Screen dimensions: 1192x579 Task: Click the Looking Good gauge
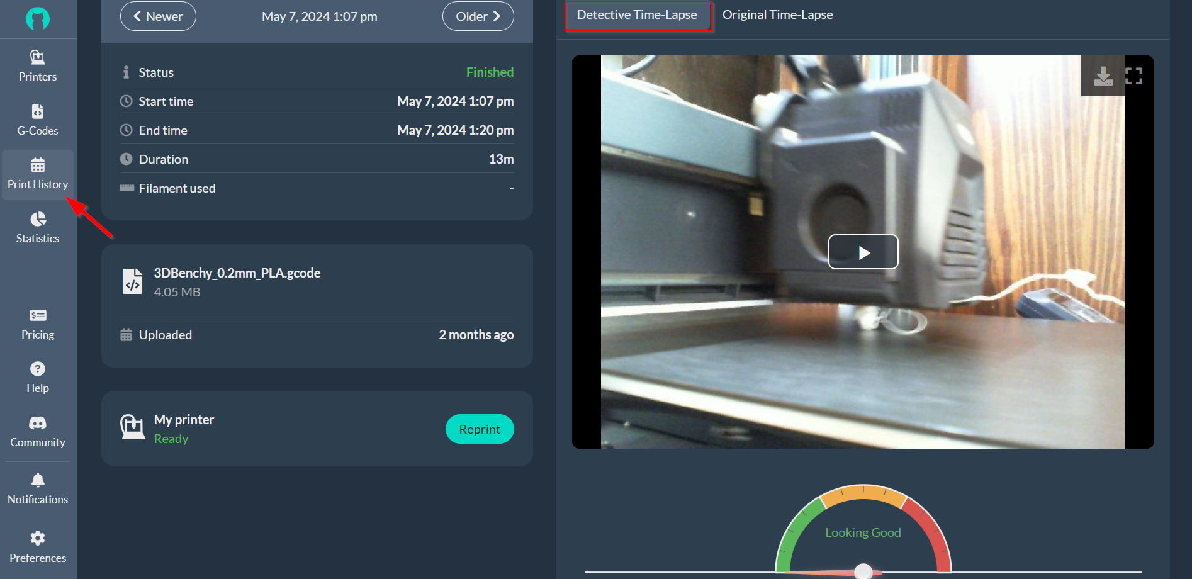pos(863,529)
